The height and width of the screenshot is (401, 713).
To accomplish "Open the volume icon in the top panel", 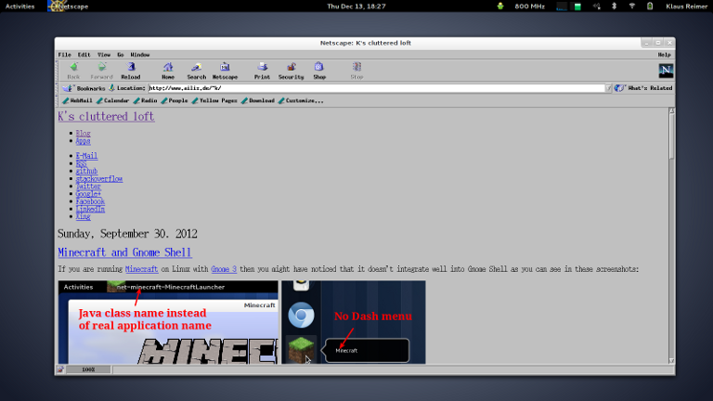I will coord(597,6).
